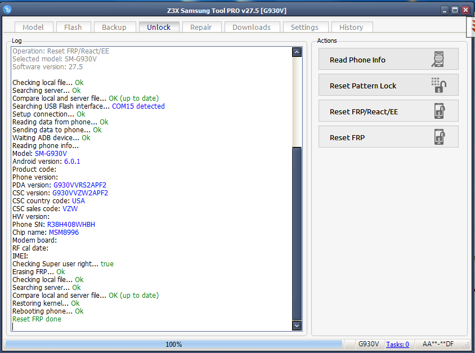The width and height of the screenshot is (475, 353).
Task: Click the 'Waiting ADB device... Ok' line
Action: point(52,138)
